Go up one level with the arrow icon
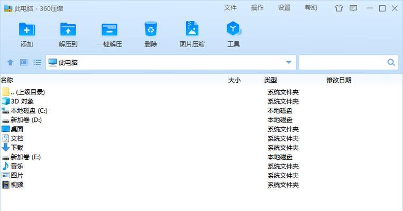The height and width of the screenshot is (211, 403). click(10, 62)
